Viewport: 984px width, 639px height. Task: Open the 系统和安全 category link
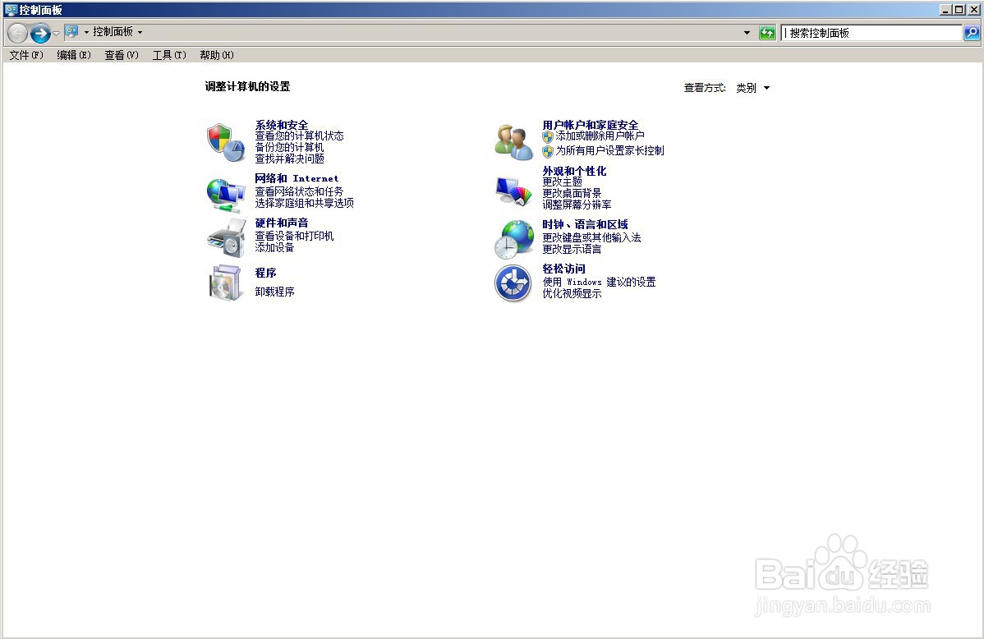pos(282,125)
